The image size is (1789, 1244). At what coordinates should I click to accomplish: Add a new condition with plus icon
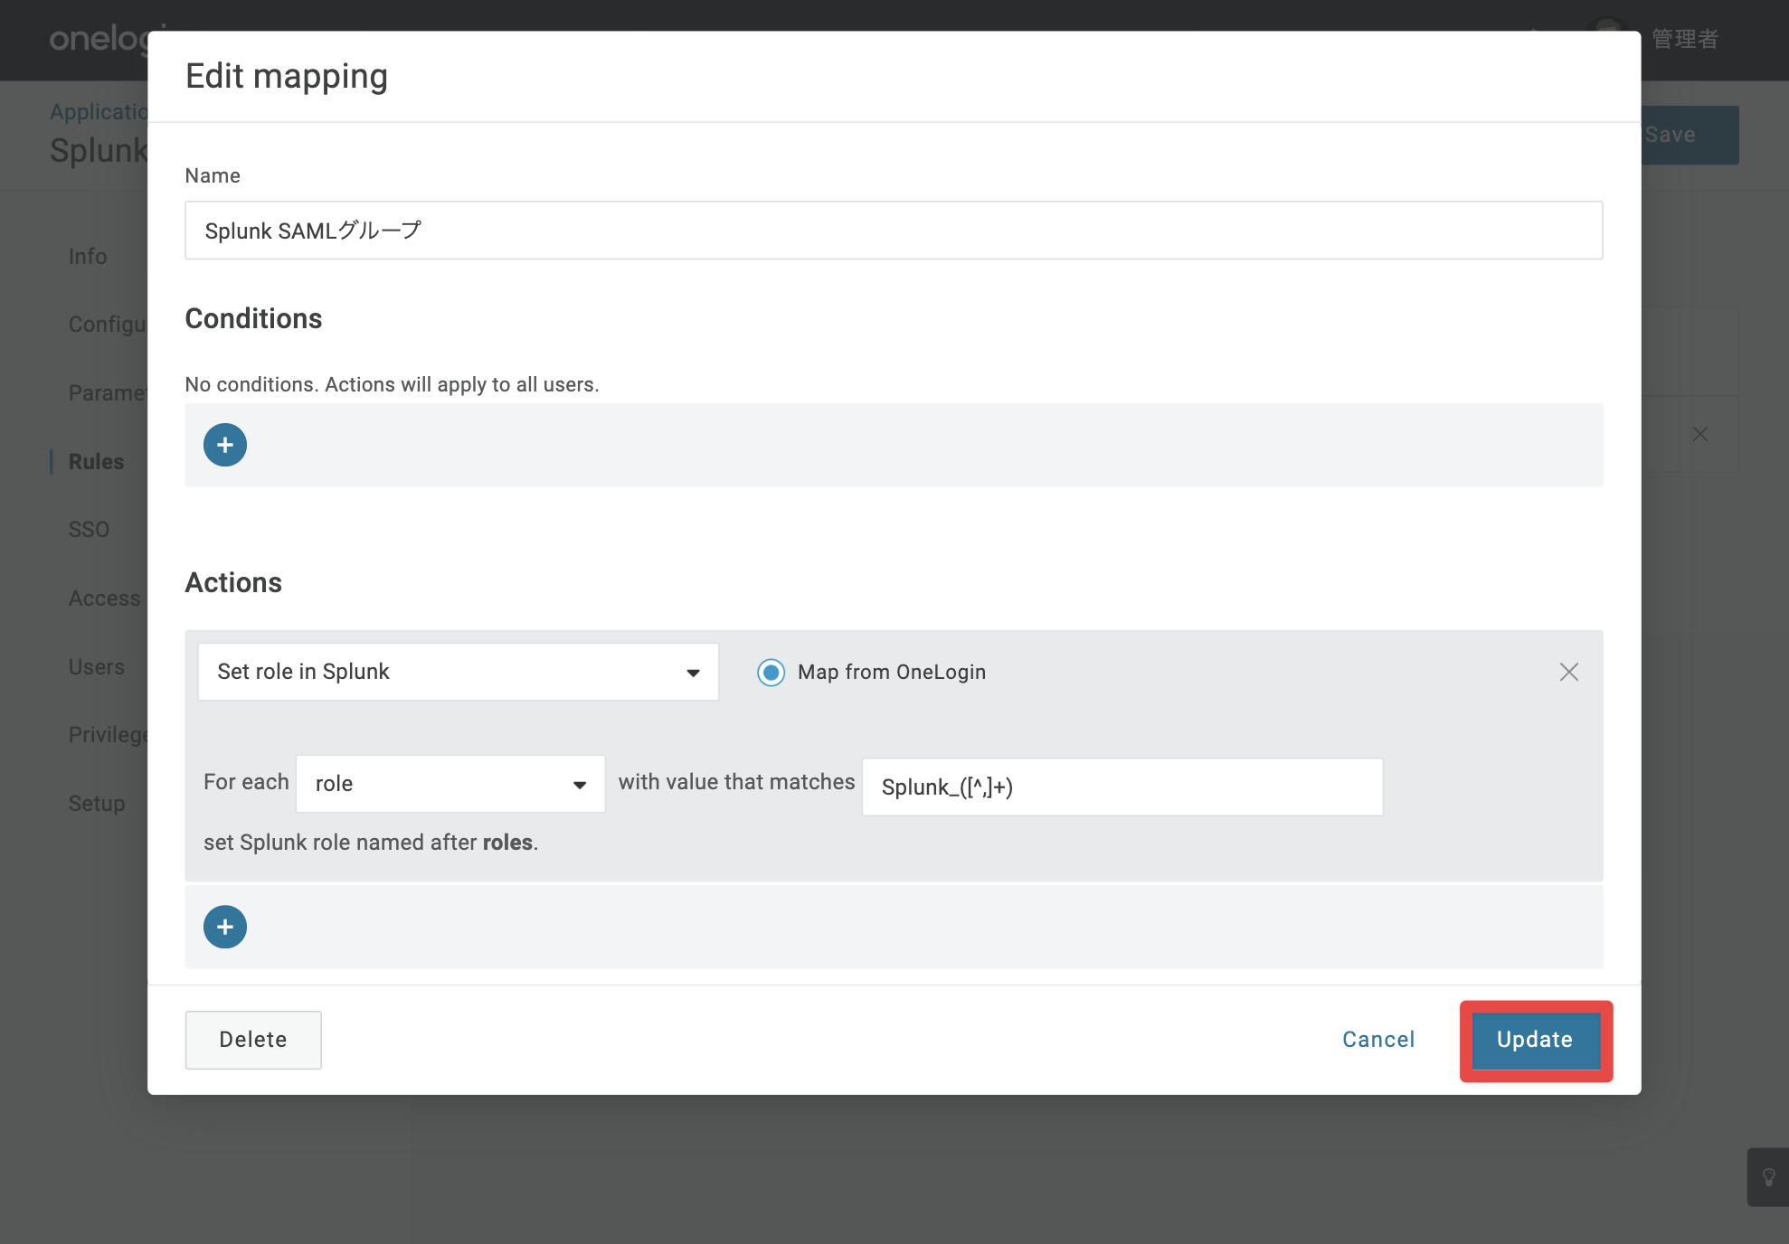pyautogui.click(x=225, y=445)
